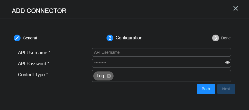Open the Content Type selection box
Screen dimensions: 249x110
click(161, 76)
